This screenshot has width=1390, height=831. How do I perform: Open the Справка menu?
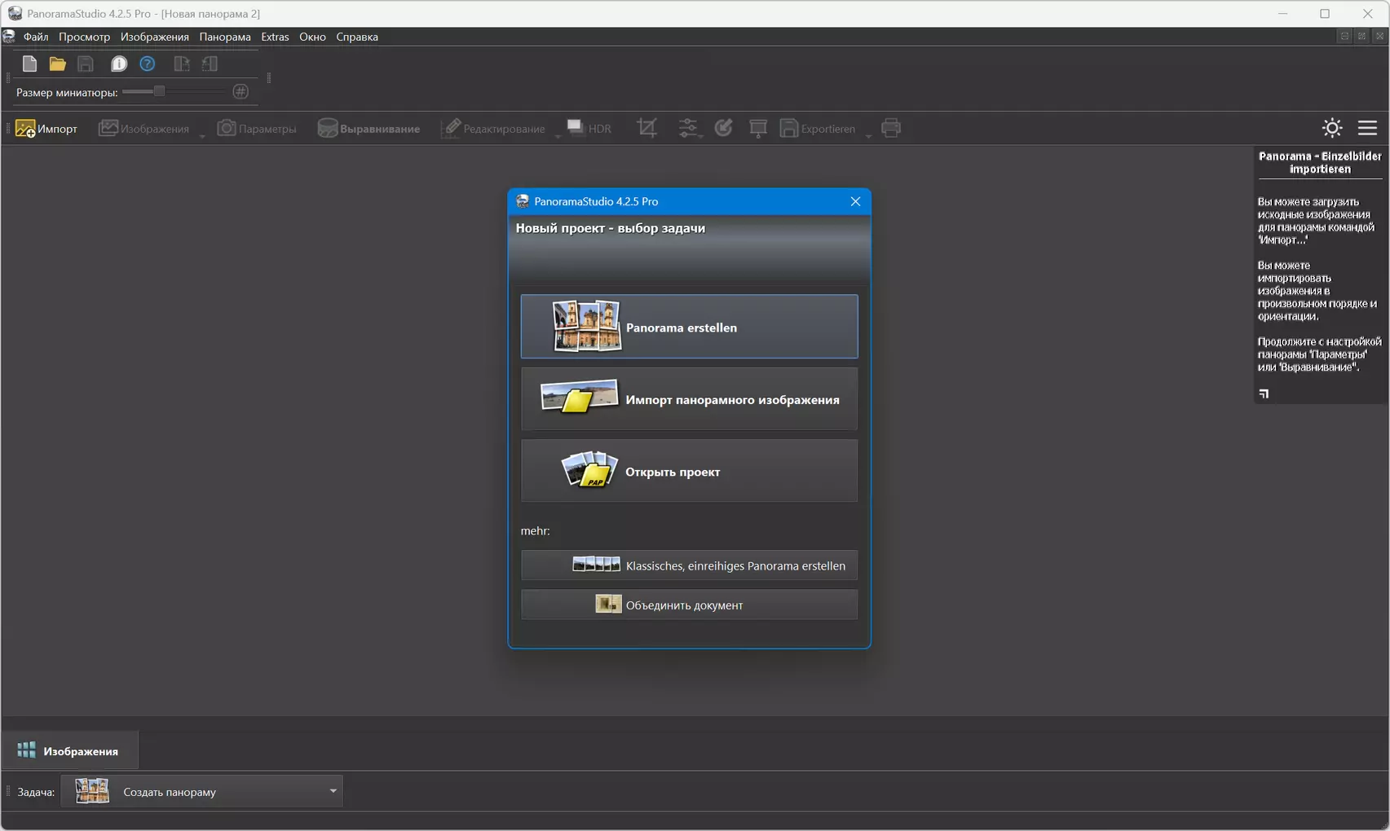(357, 37)
